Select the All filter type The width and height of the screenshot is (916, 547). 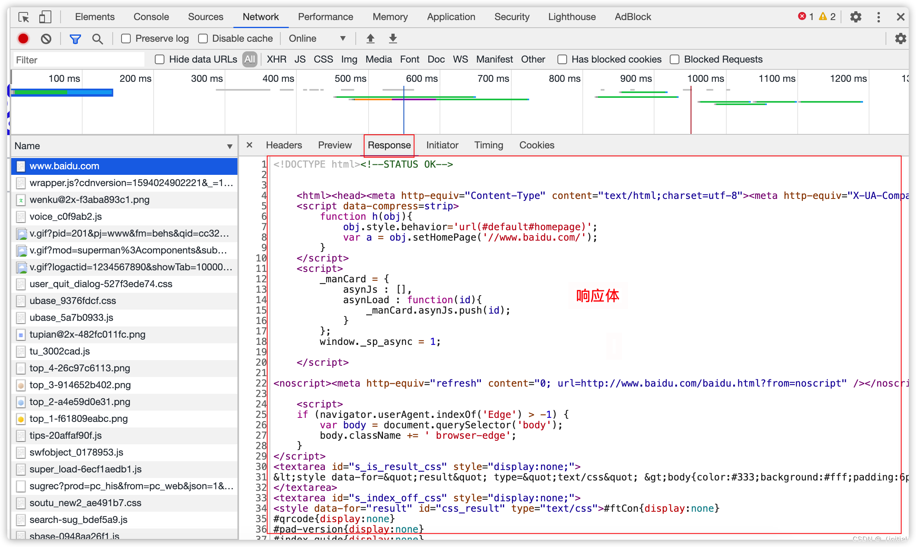(250, 59)
